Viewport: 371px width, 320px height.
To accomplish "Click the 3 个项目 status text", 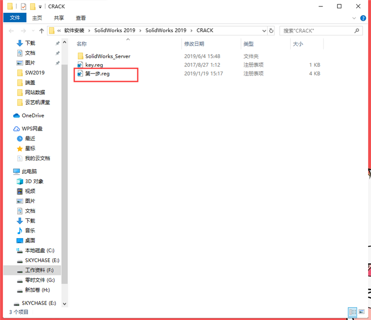I will pyautogui.click(x=19, y=312).
